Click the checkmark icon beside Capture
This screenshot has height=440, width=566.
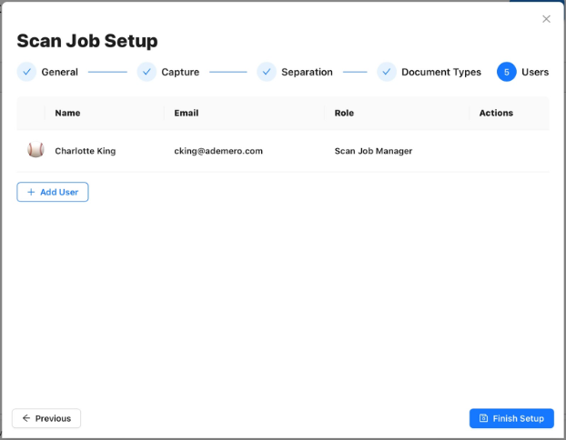pyautogui.click(x=147, y=72)
